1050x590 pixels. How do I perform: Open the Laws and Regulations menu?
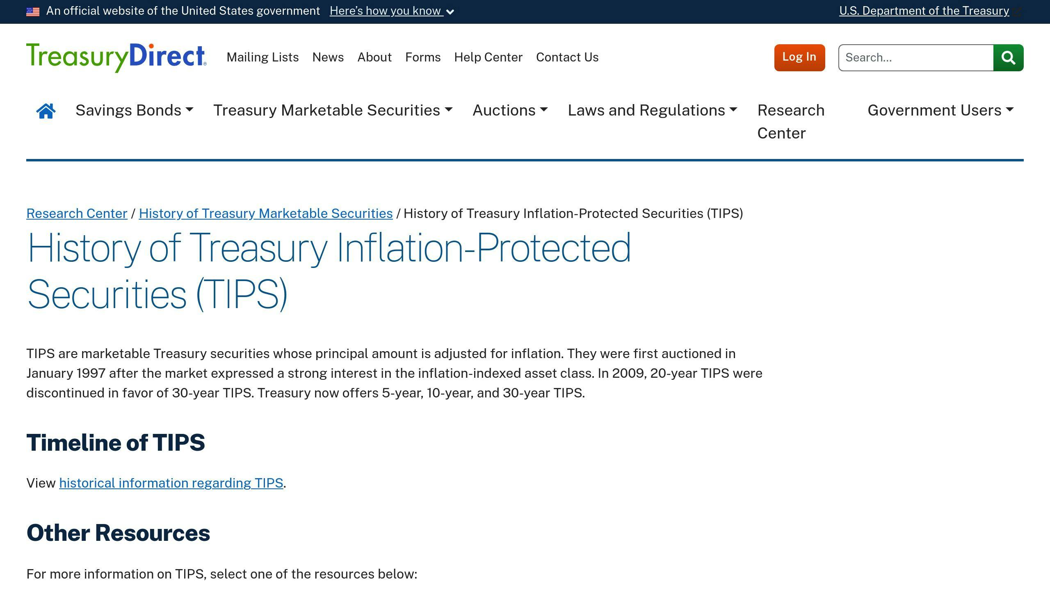click(x=652, y=110)
